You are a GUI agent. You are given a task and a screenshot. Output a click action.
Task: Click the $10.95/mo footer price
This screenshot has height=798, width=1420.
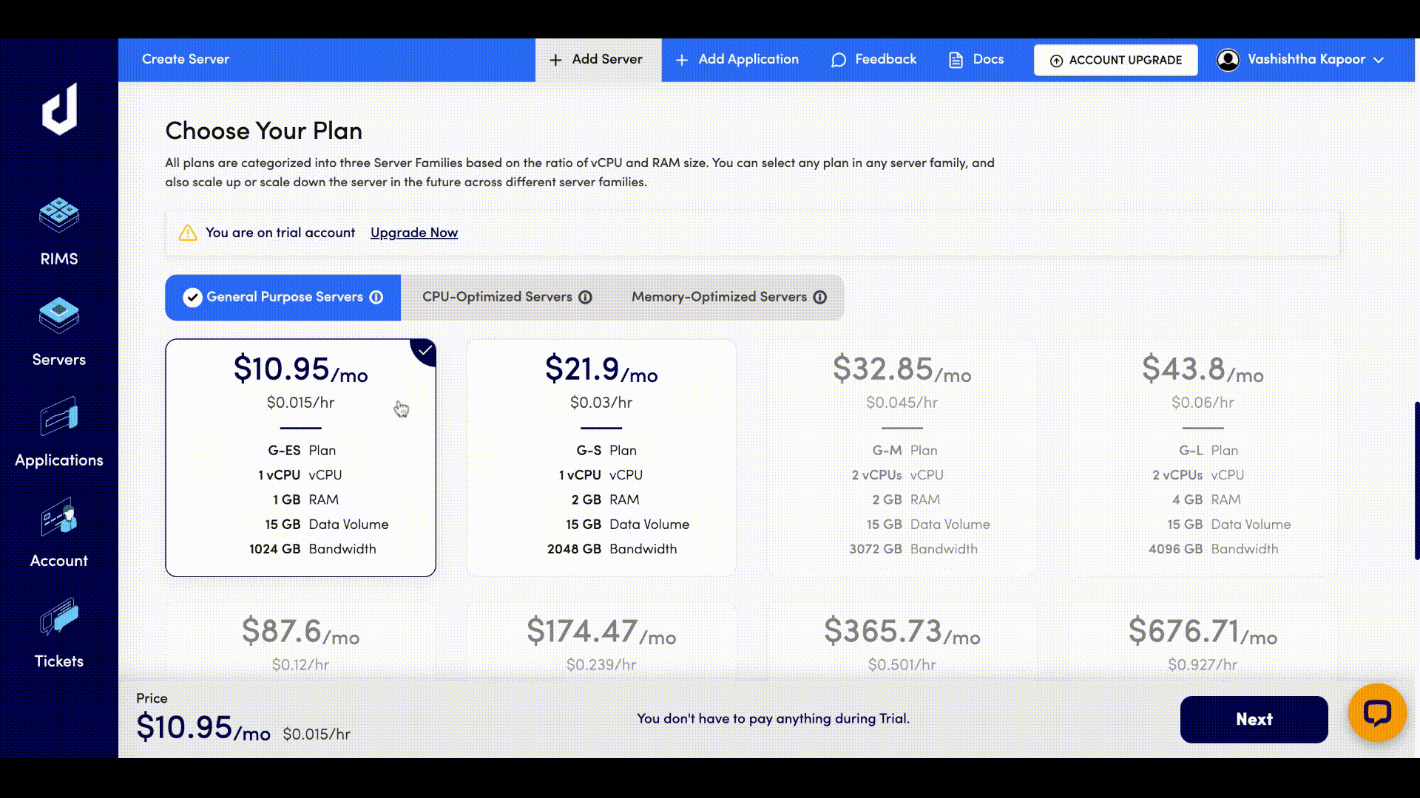click(x=203, y=728)
